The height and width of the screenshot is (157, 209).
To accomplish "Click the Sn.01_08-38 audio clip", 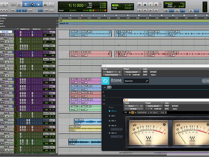I will point(133,54).
